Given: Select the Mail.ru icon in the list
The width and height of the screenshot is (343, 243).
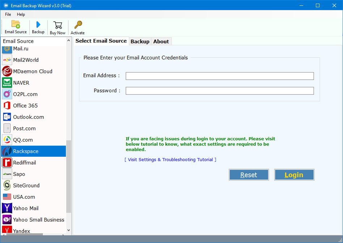Looking at the screenshot, I should (x=7, y=49).
